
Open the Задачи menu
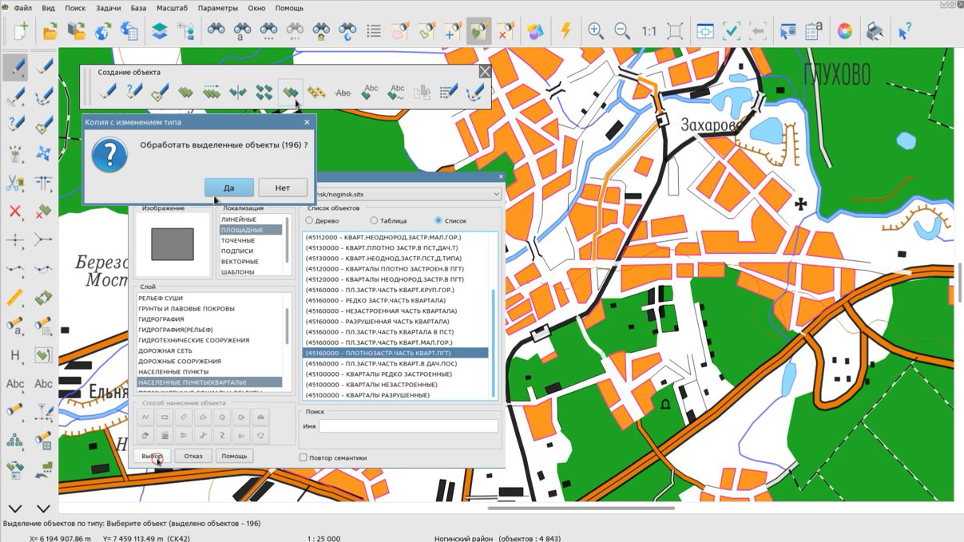click(108, 8)
